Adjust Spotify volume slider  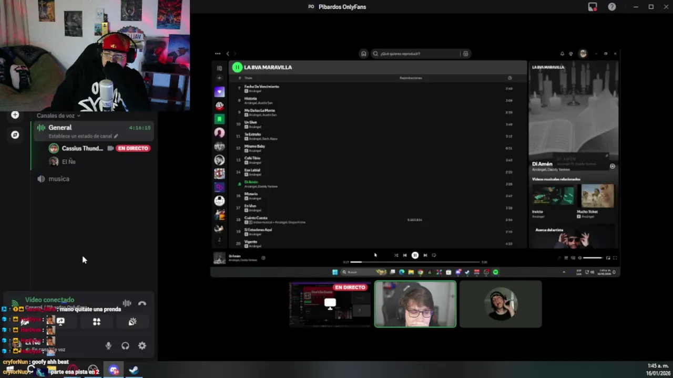pyautogui.click(x=593, y=258)
